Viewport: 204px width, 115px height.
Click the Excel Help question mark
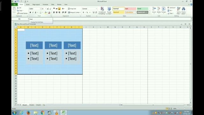191,4
